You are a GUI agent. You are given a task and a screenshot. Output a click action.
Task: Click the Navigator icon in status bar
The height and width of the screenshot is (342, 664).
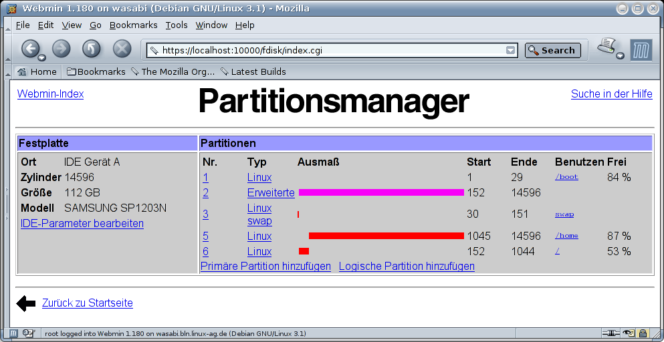point(13,333)
